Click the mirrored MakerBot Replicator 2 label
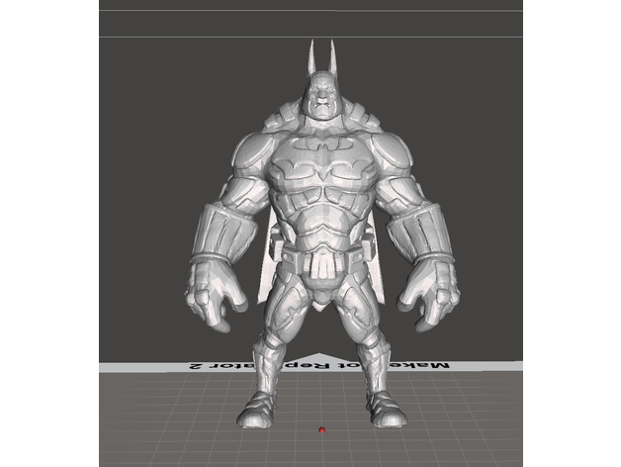Screen dimensions: 621x467 pyautogui.click(x=319, y=365)
